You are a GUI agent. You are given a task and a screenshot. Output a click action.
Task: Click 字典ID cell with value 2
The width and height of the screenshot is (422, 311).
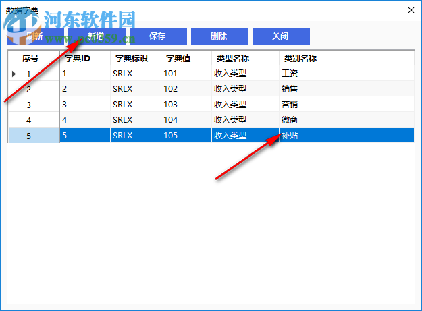point(85,88)
